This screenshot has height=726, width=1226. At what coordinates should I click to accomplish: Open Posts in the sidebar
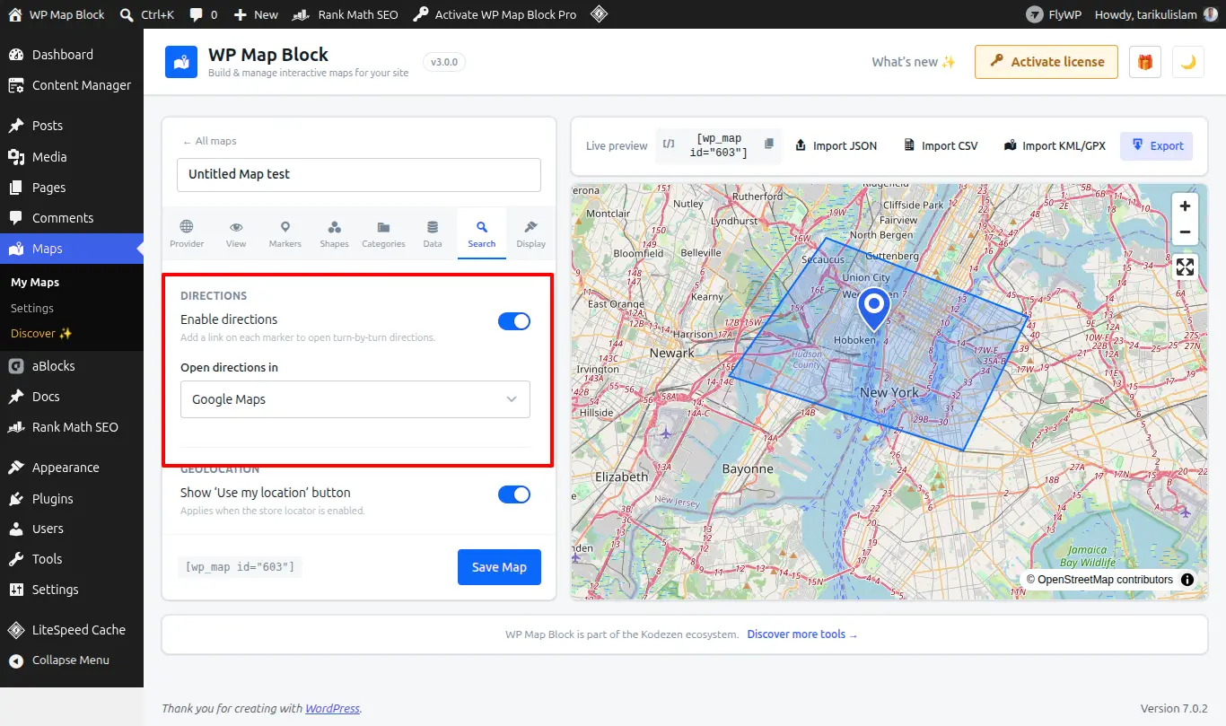point(72,126)
